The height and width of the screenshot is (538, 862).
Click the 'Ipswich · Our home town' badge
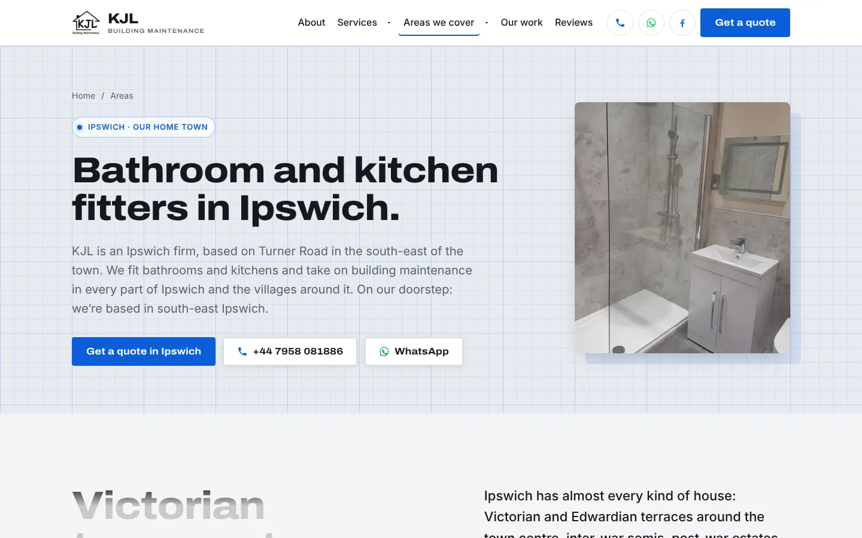[144, 127]
